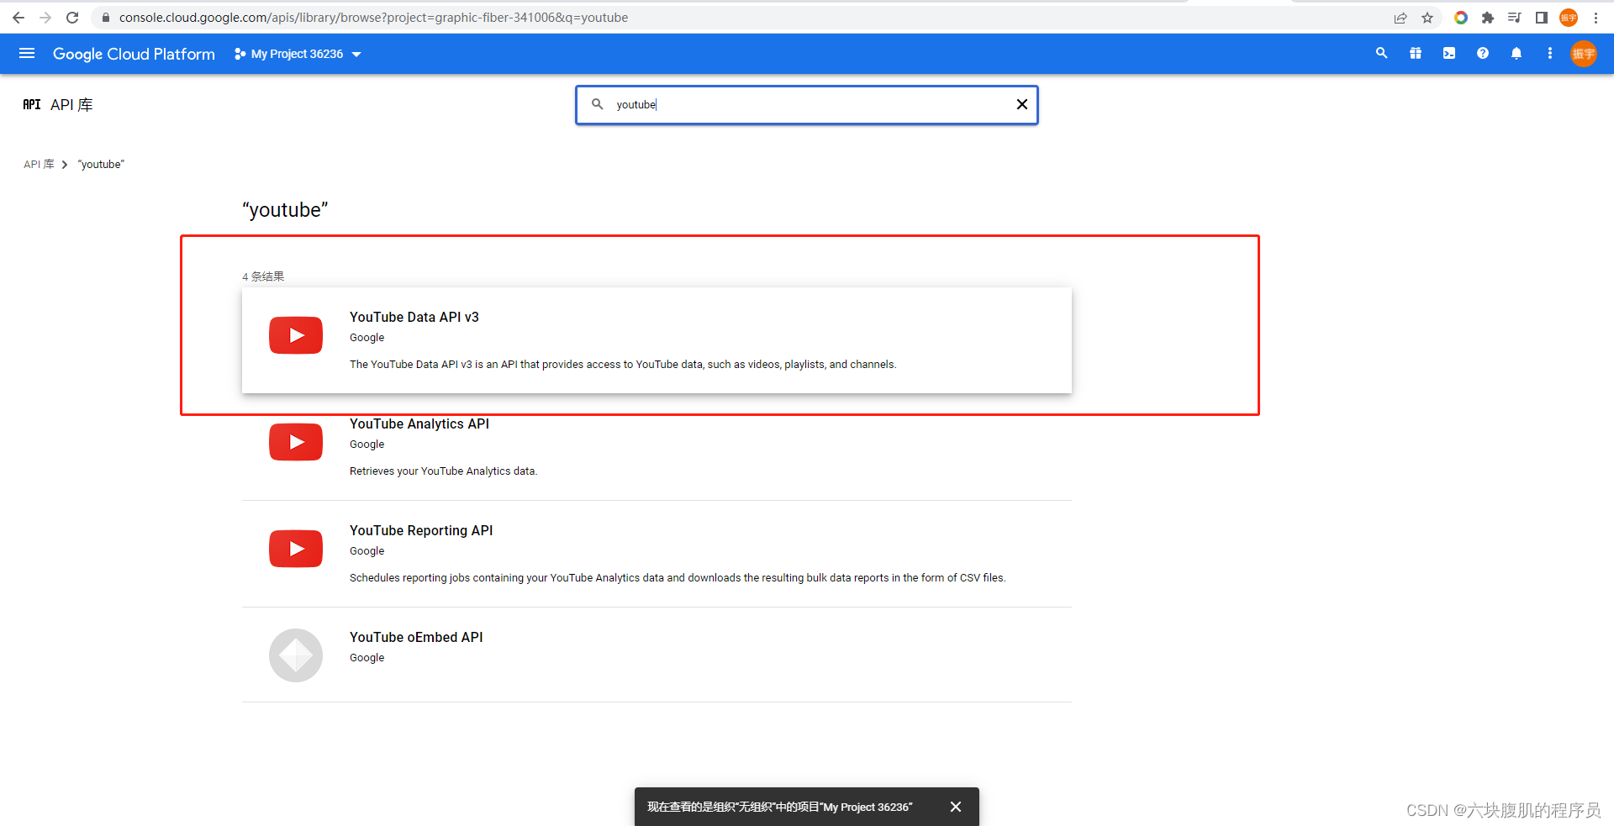The height and width of the screenshot is (826, 1614).
Task: Click the toast message about My Project 36236
Action: (780, 807)
